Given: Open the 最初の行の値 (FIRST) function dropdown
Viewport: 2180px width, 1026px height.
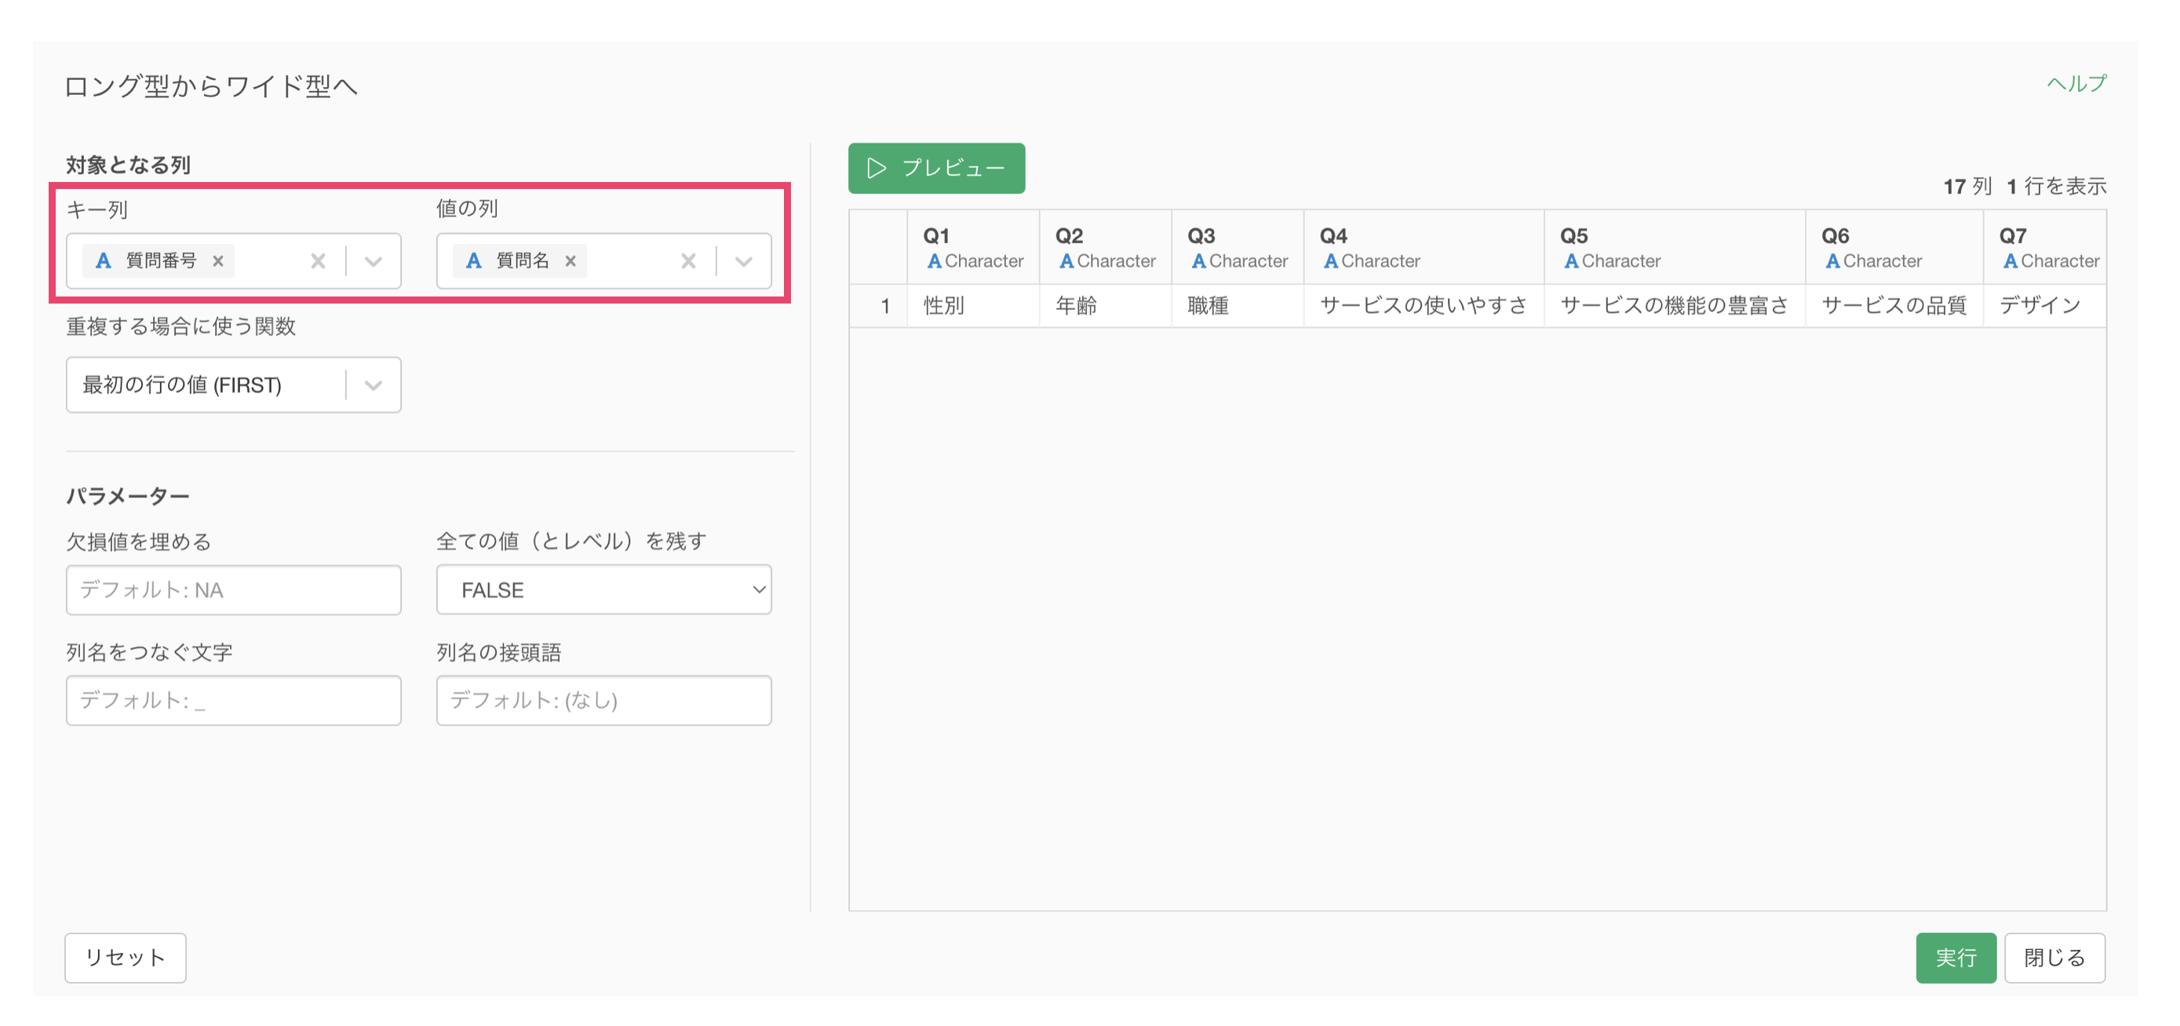Looking at the screenshot, I should click(234, 385).
